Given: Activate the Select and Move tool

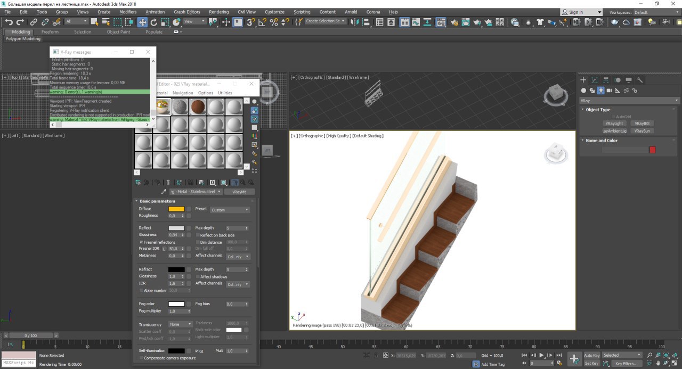Looking at the screenshot, I should [x=142, y=22].
